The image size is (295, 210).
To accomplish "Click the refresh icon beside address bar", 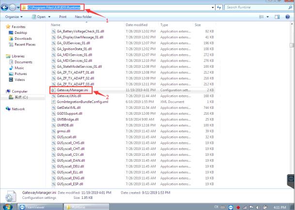I will coord(220,8).
